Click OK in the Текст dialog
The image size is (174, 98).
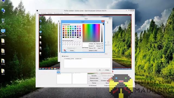coord(100,70)
